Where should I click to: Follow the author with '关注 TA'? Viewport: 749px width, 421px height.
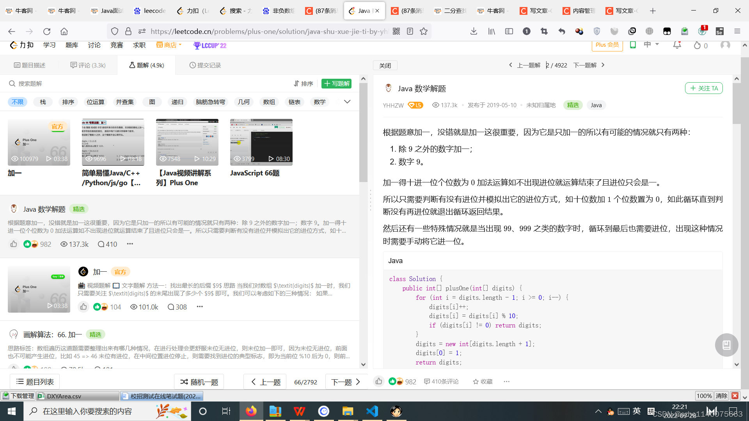704,88
